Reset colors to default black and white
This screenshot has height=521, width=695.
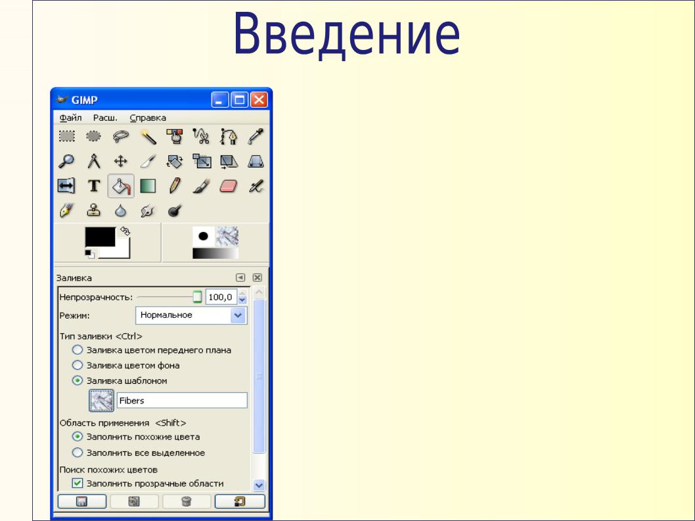click(89, 254)
